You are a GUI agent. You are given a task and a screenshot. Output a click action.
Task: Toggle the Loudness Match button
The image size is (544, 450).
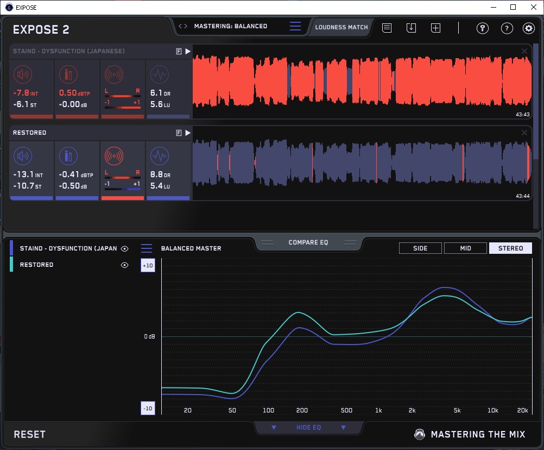(341, 27)
